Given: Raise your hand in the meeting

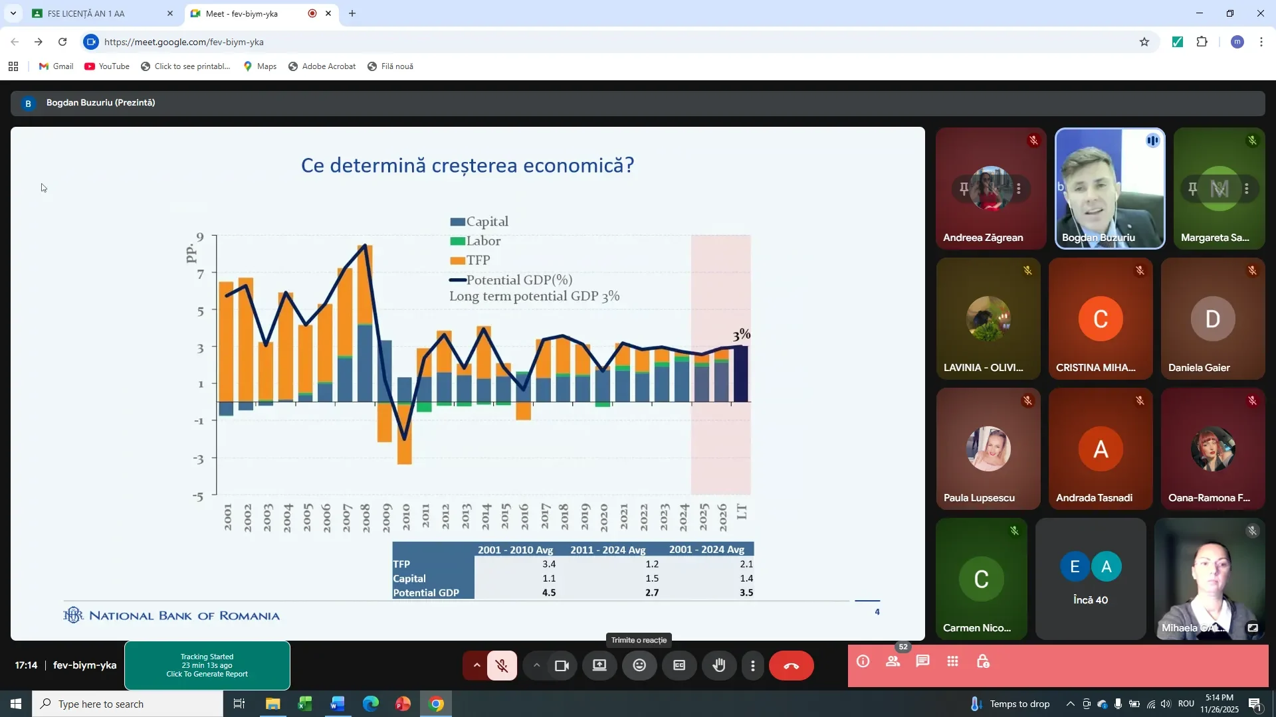Looking at the screenshot, I should coord(719,665).
